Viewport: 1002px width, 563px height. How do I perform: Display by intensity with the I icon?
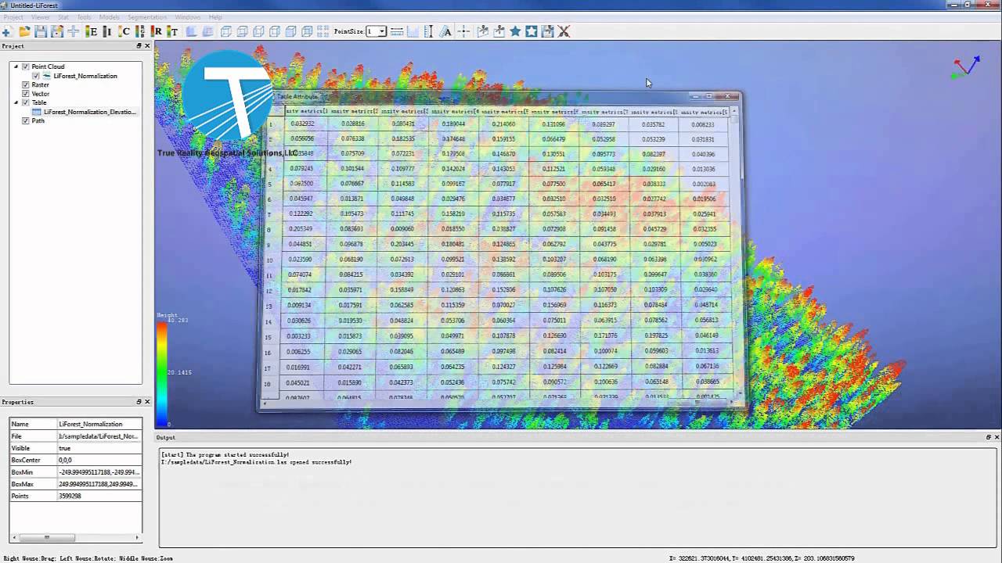(106, 31)
